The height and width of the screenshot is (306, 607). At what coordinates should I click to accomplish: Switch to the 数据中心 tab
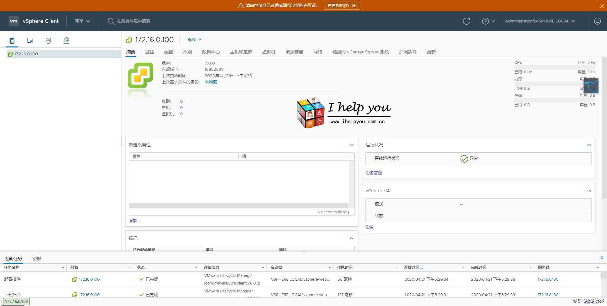(x=211, y=52)
